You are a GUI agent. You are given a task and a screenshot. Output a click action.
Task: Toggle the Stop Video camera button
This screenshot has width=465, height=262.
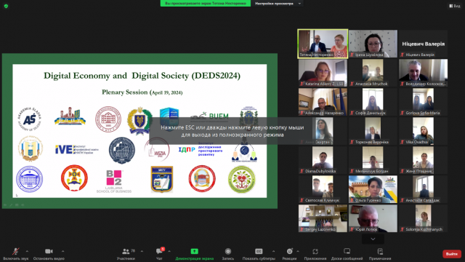click(49, 251)
